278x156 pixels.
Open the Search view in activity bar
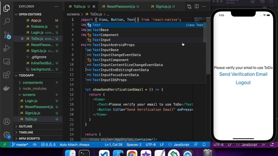coord(7,21)
